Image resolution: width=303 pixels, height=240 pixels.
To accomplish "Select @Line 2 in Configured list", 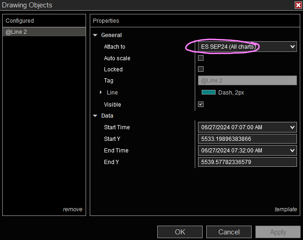I will point(44,32).
